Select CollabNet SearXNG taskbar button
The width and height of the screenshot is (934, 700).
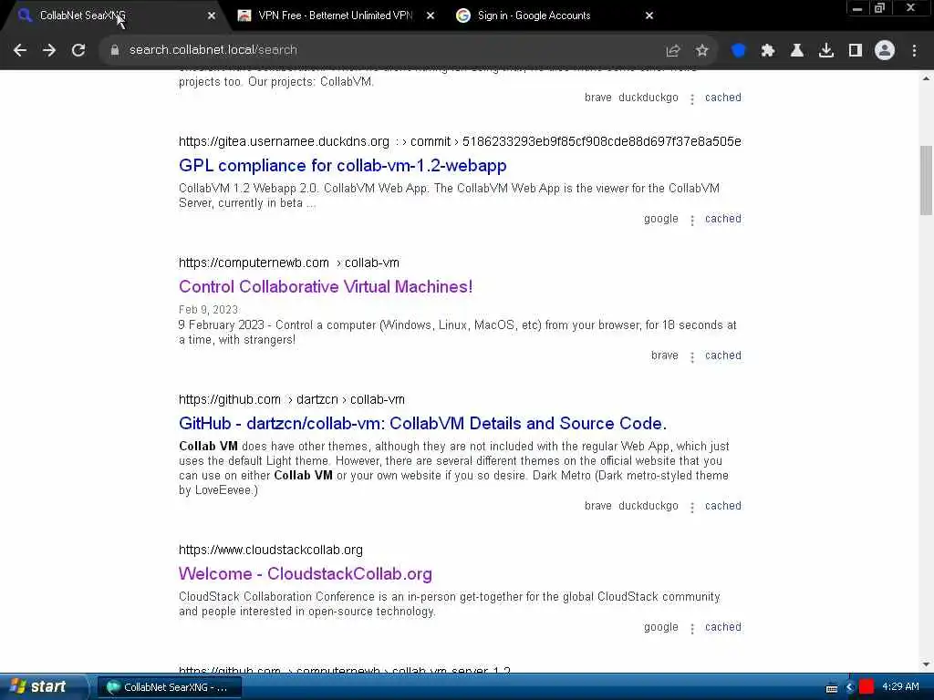coord(169,687)
